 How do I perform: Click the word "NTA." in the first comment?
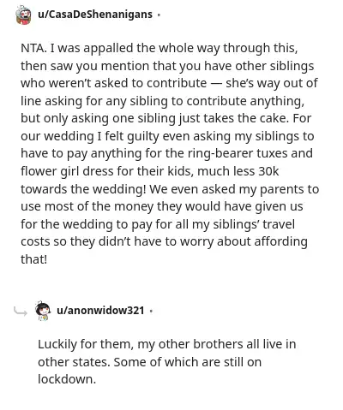tap(33, 48)
